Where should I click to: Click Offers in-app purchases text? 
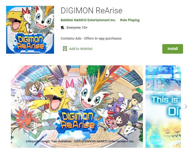pos(103,39)
